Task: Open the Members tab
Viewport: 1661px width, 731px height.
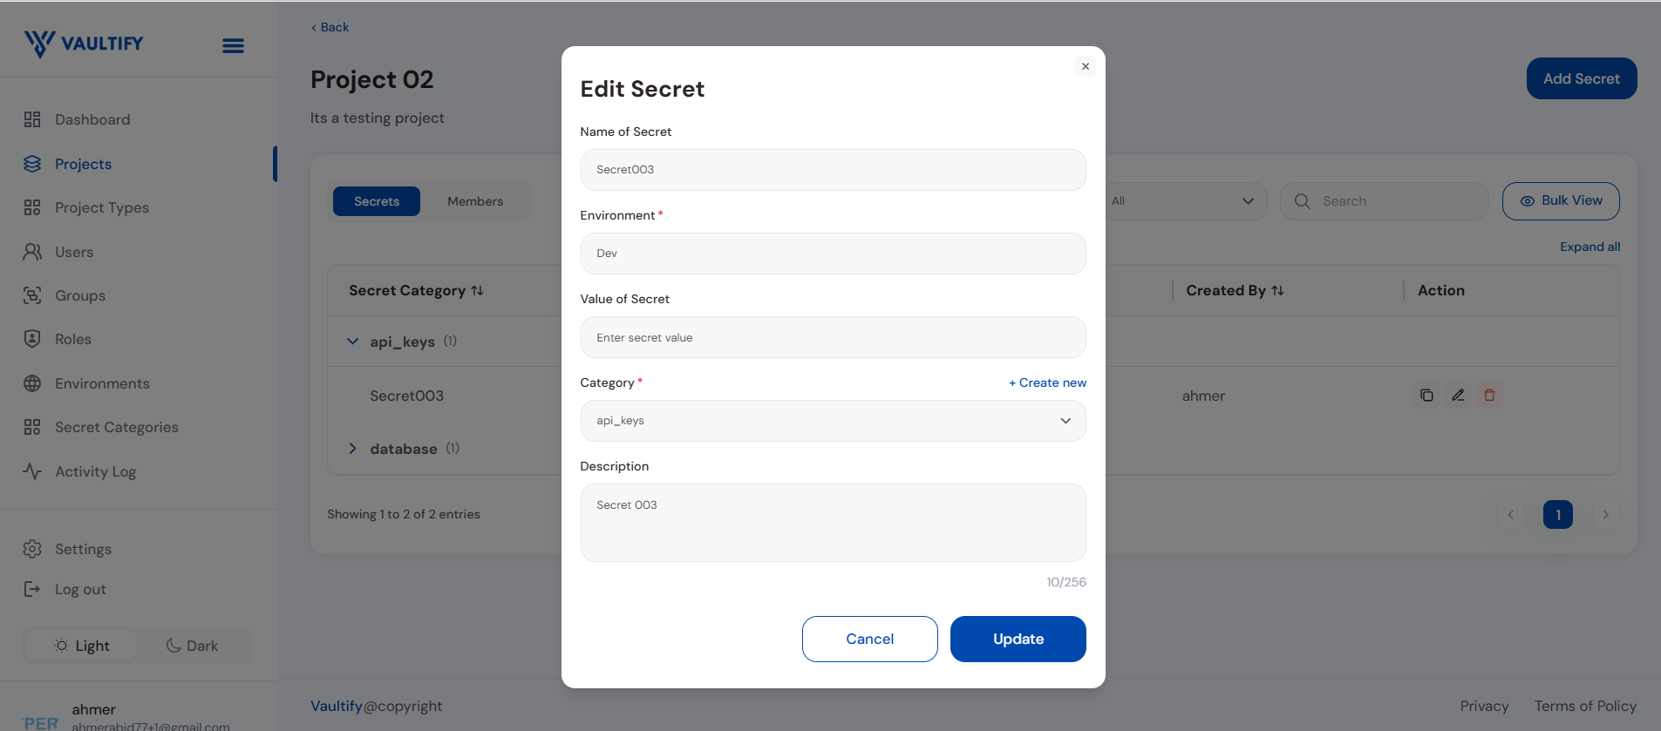Action: click(x=475, y=201)
